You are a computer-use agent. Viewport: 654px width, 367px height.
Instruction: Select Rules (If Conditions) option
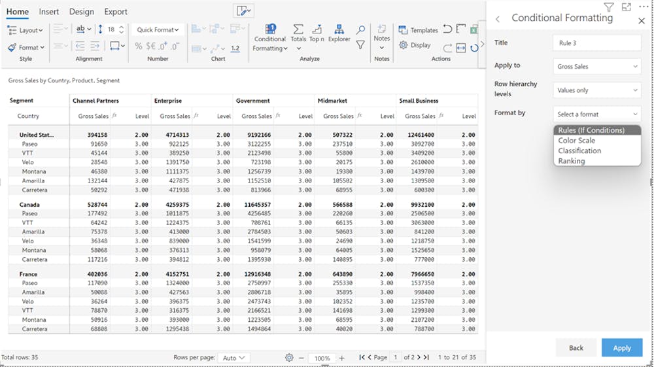(x=591, y=130)
